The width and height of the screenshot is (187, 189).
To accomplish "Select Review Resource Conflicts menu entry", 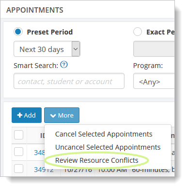I will (97, 160).
